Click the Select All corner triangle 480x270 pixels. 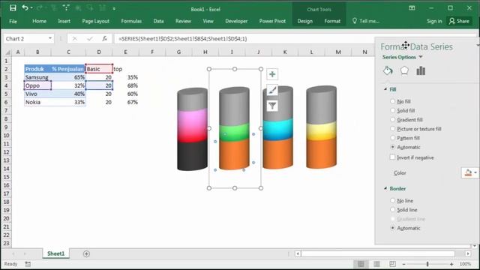7,52
